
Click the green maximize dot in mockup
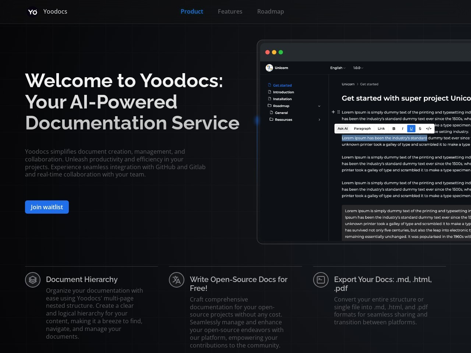tap(281, 52)
